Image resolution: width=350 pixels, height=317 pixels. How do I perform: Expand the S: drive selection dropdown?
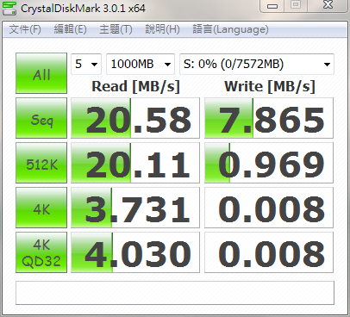(257, 64)
